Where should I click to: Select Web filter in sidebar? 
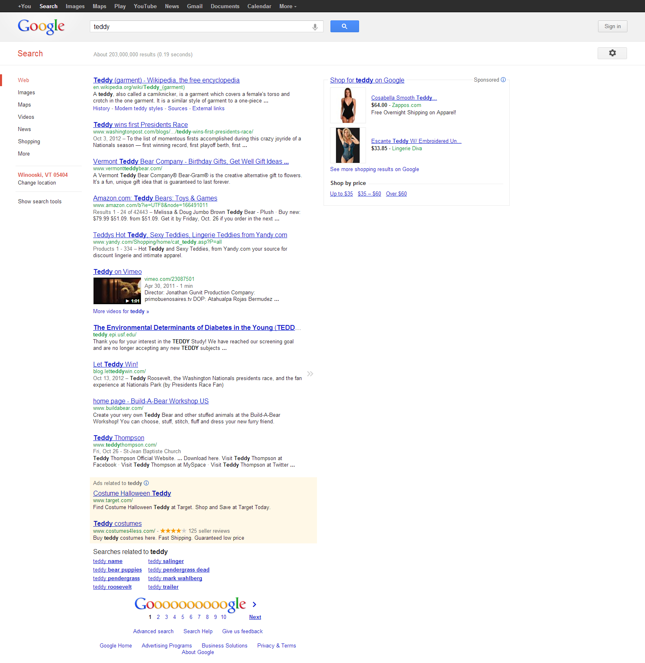pyautogui.click(x=23, y=80)
